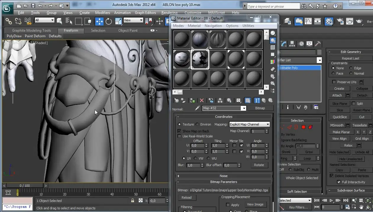Open the Utilities hammer panel tab
Viewport: 373px width, 212px height.
(318, 44)
